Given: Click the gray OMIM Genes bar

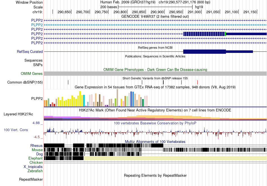Looking at the screenshot, I should [155, 74].
